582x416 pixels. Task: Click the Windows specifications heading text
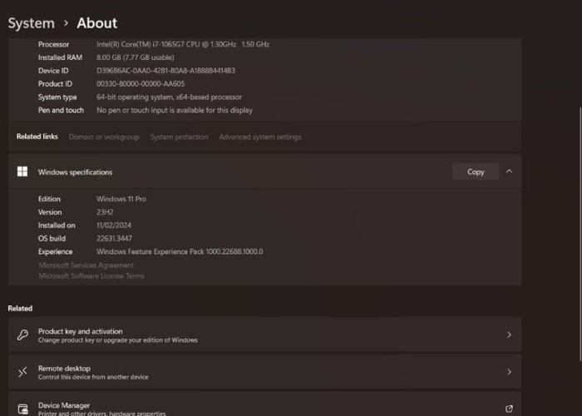[75, 172]
